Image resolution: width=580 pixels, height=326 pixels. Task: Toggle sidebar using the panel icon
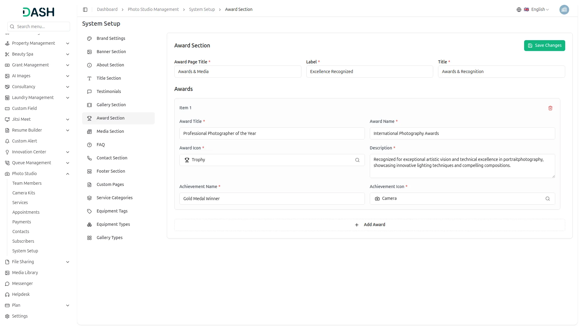click(85, 10)
